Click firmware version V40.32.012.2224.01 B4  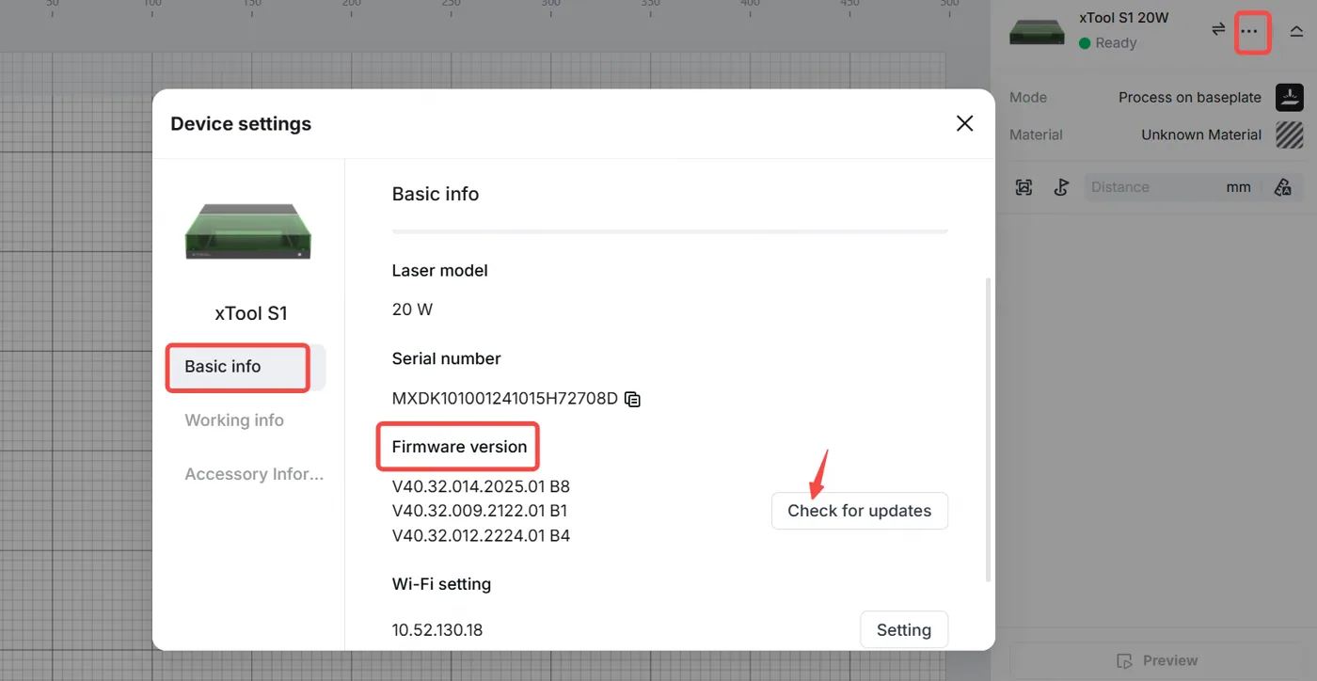click(481, 536)
